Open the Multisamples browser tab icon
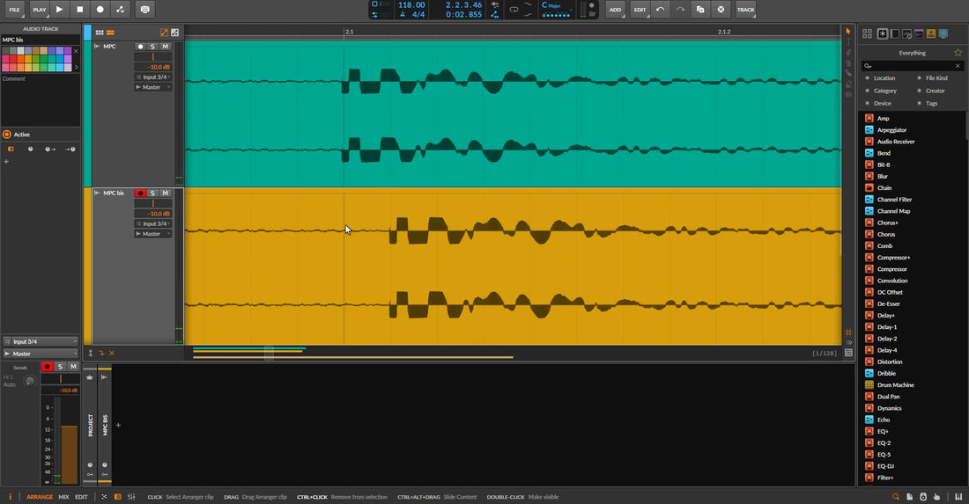 point(906,33)
